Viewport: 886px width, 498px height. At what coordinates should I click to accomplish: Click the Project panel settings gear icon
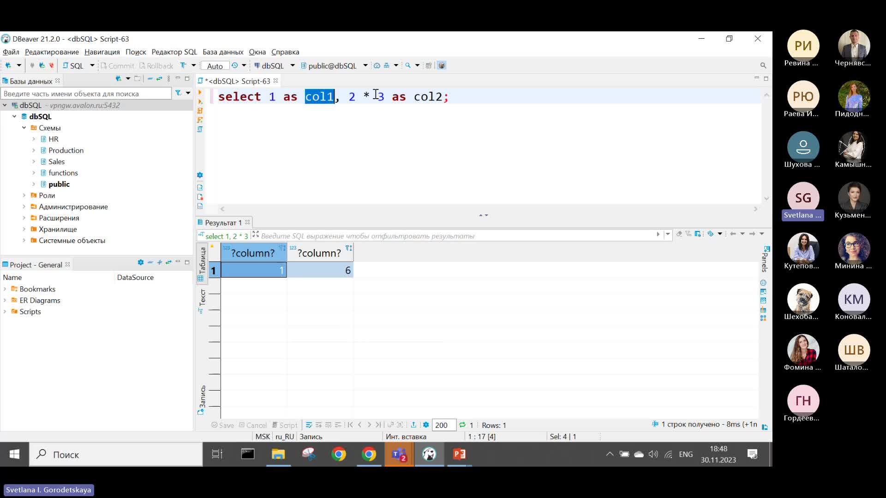tap(141, 262)
